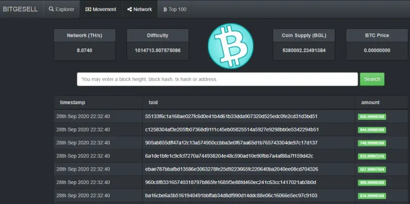410x204 pixels.
Task: Open the Explorer tab
Action: 61,9
